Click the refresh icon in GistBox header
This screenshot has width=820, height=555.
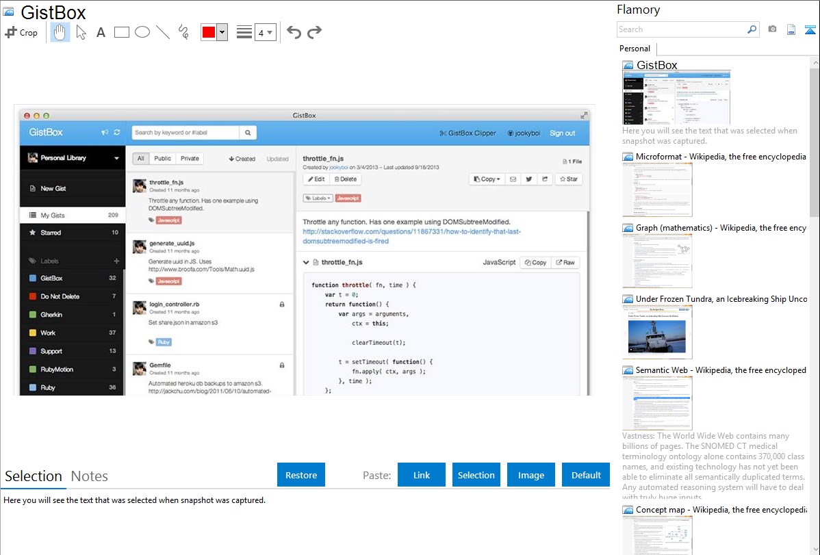tap(116, 132)
